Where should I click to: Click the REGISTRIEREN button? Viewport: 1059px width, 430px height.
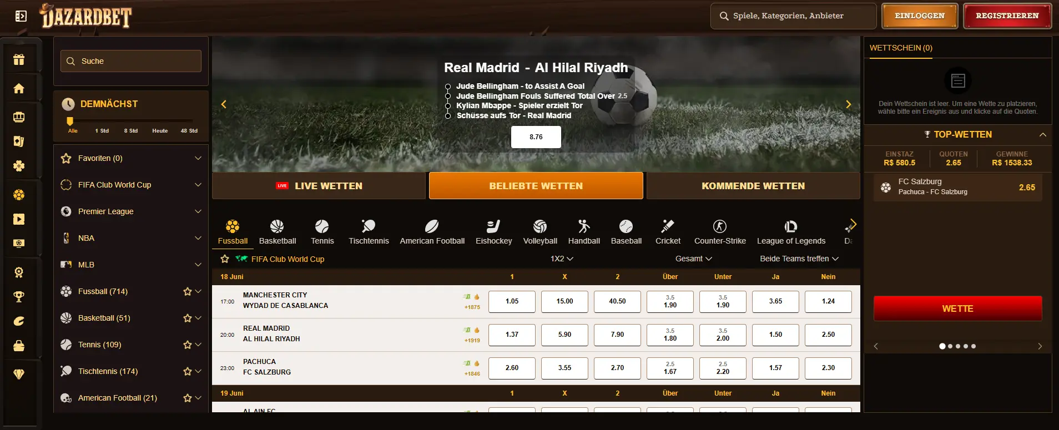[x=1007, y=16]
